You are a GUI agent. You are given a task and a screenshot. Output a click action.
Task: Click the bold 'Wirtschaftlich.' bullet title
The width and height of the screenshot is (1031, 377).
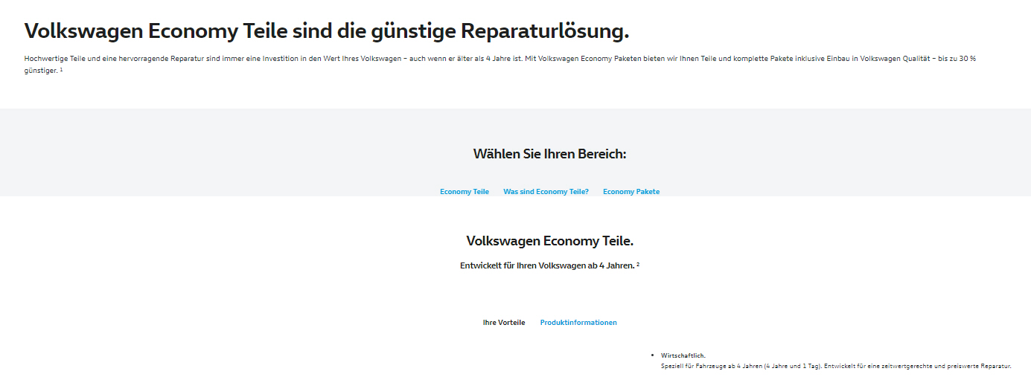point(683,355)
